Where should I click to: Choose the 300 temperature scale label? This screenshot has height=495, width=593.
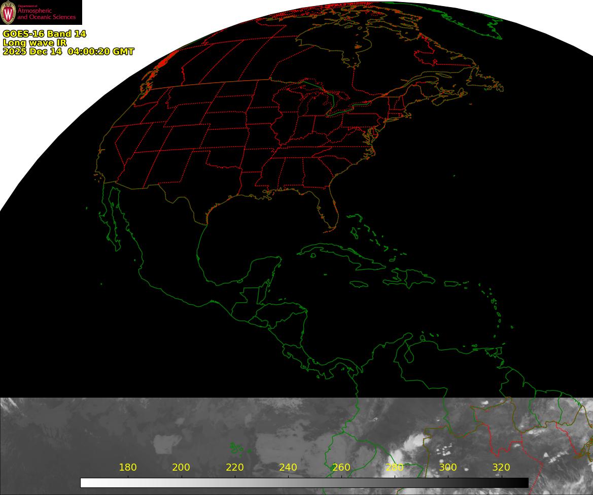[x=448, y=468]
